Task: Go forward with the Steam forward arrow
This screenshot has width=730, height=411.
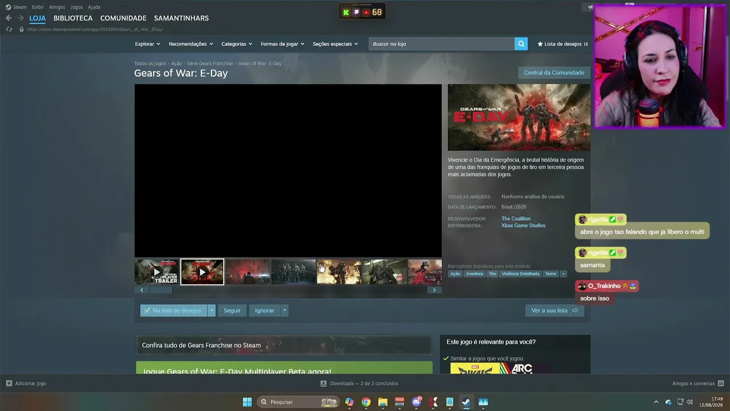Action: coord(21,18)
